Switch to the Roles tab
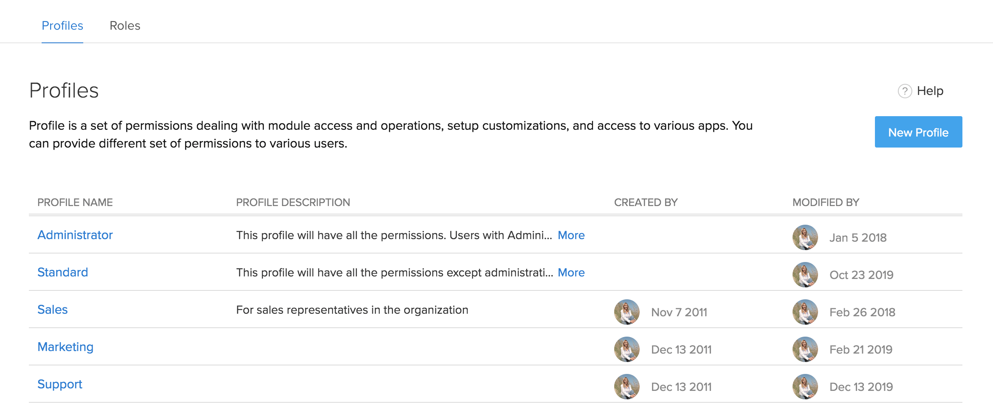The image size is (993, 407). point(125,26)
